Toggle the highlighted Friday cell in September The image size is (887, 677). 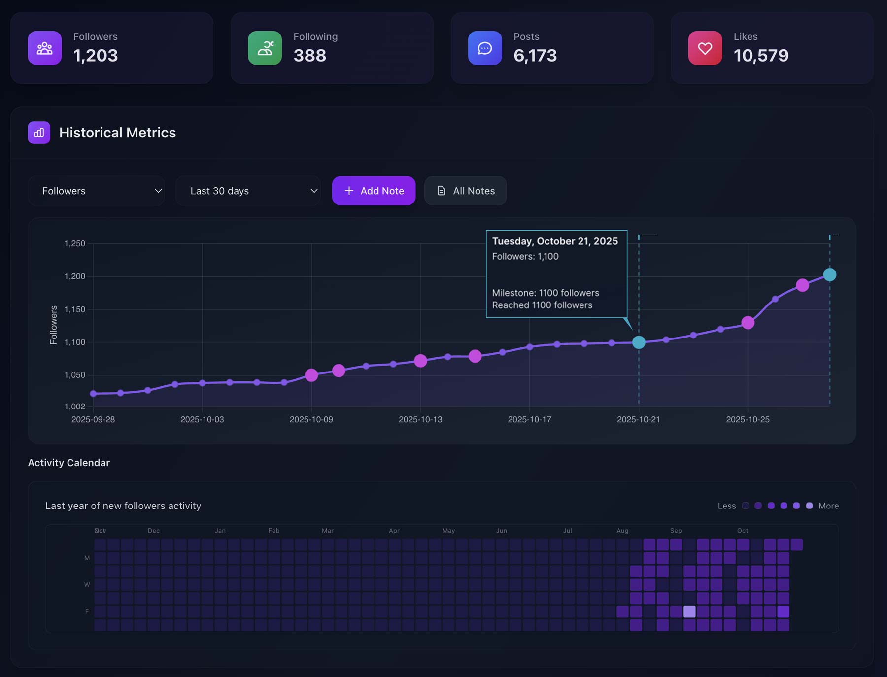[690, 612]
